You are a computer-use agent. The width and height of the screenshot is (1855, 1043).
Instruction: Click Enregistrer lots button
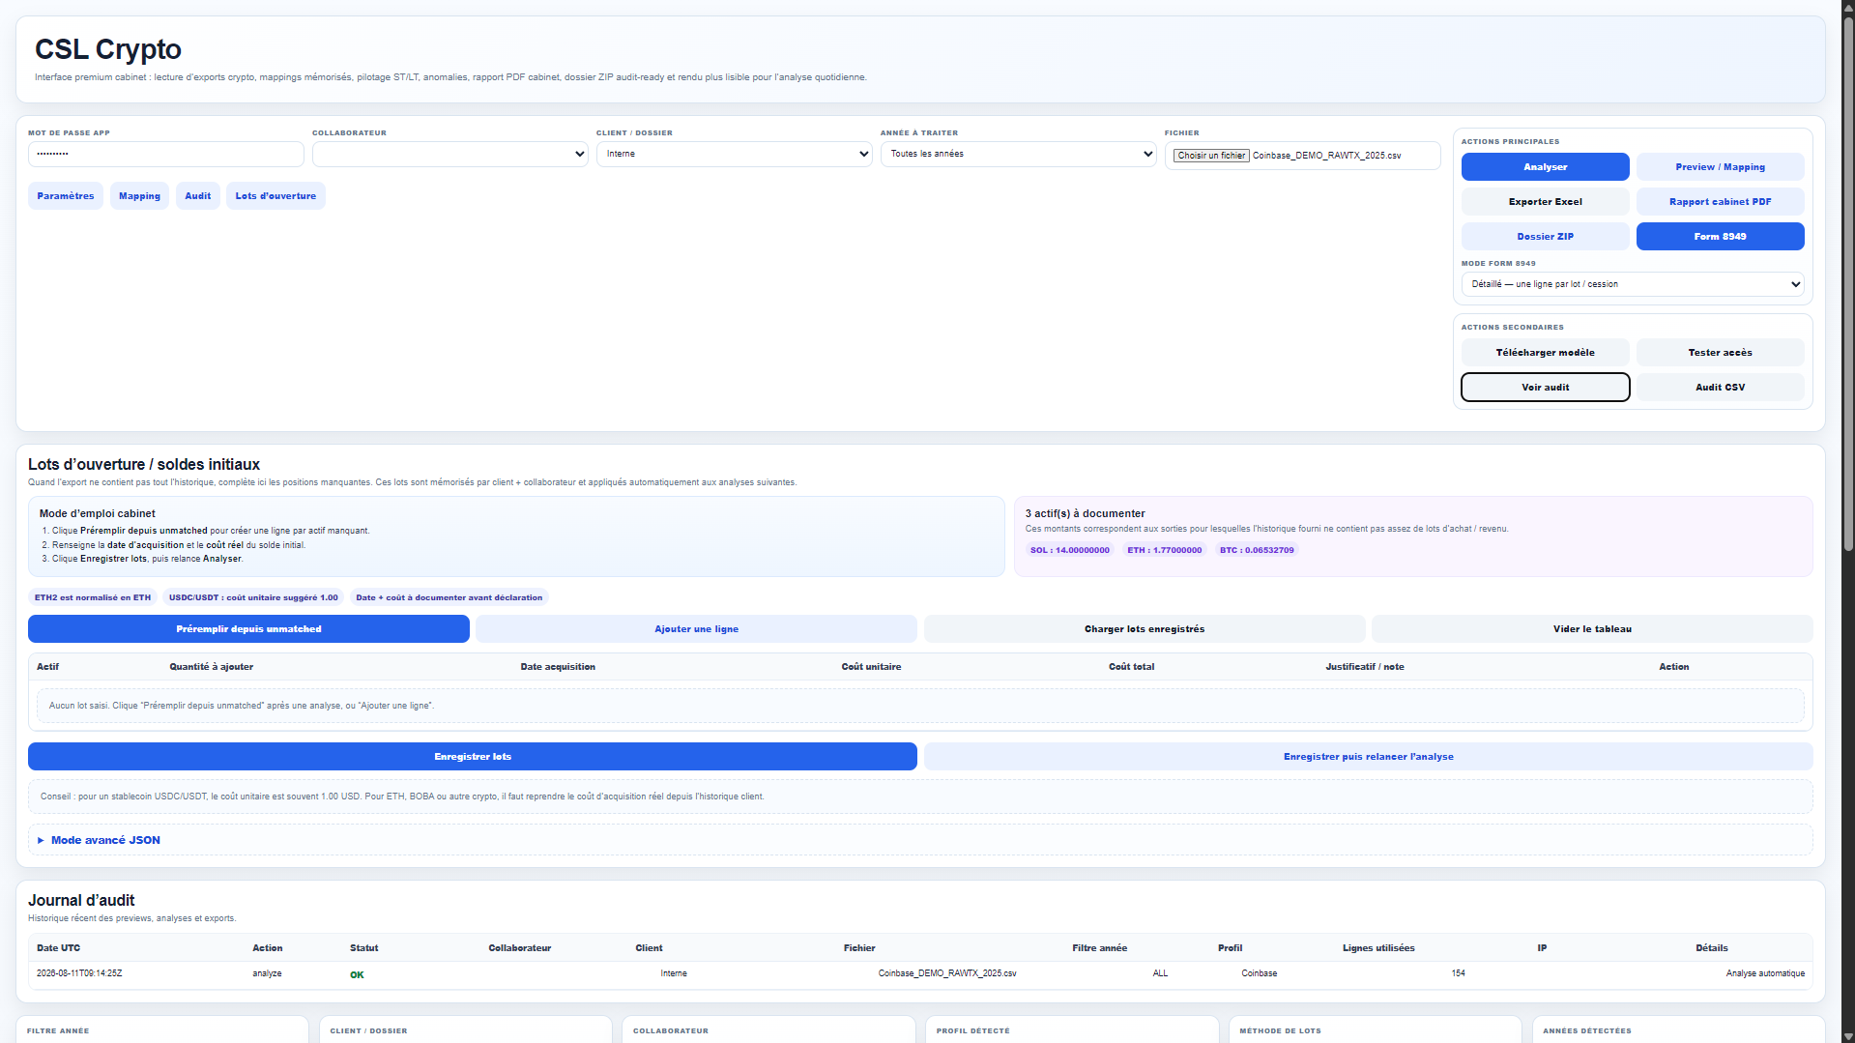pos(473,757)
